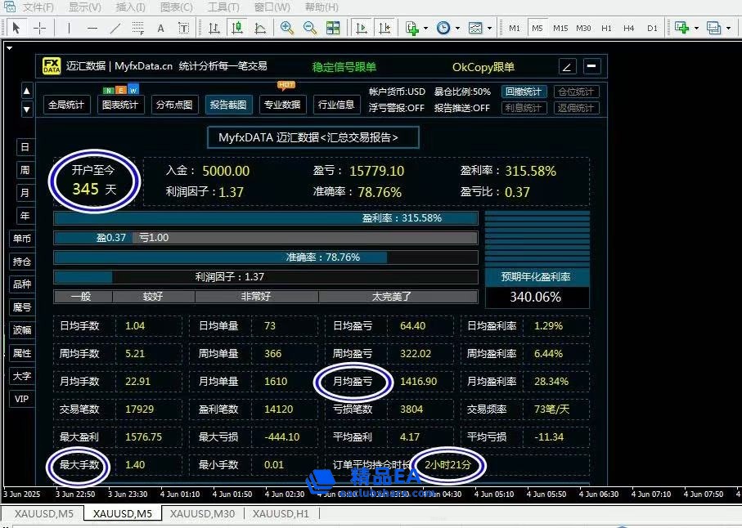Screen dimensions: 742x528
Task: Switch to XAUUSD,H1 chart tab
Action: [281, 514]
